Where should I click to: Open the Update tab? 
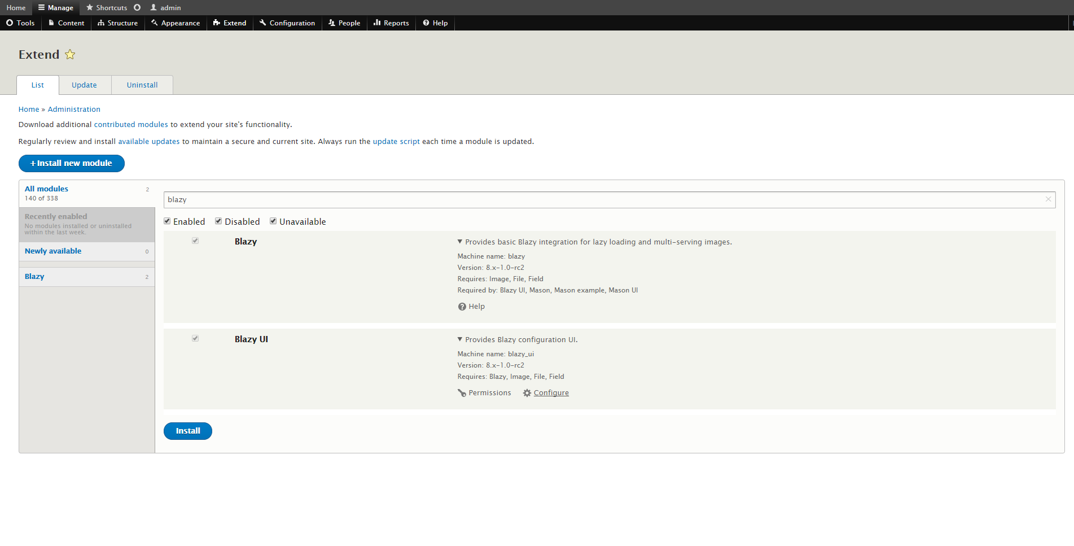[x=84, y=85]
